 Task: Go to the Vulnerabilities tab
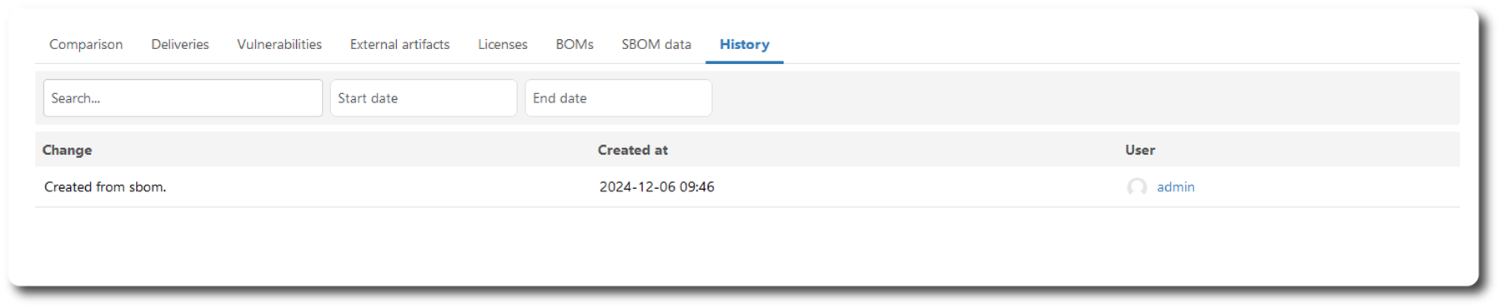279,44
